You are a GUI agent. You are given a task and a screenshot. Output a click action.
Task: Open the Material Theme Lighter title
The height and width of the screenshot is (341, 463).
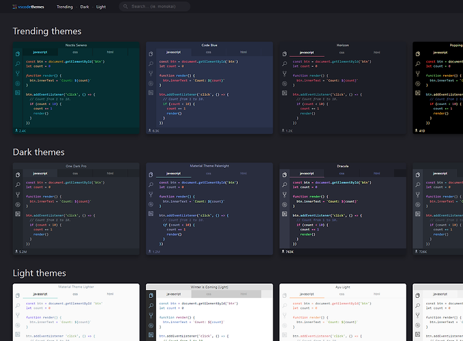pos(76,287)
